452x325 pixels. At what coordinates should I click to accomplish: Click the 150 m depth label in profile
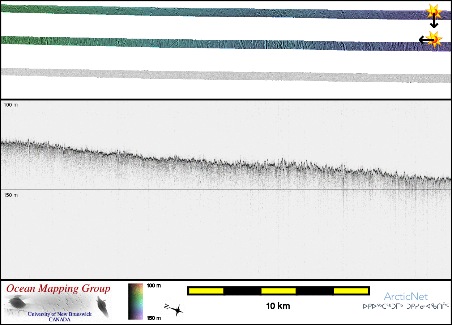tap(11, 195)
